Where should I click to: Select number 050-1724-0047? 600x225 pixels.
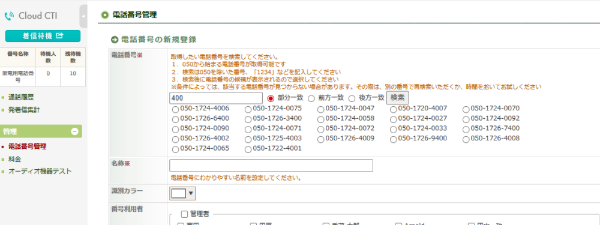click(x=320, y=109)
